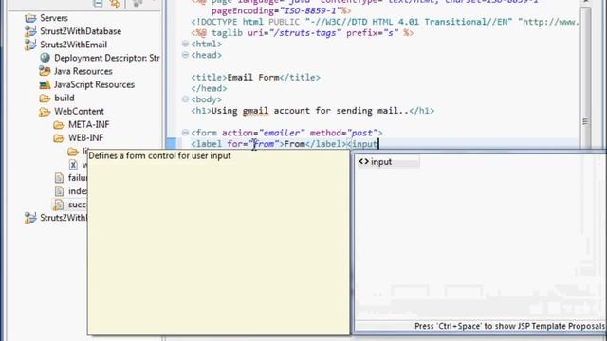Open the Servers folder in the explorer
607x341 pixels.
click(x=54, y=18)
